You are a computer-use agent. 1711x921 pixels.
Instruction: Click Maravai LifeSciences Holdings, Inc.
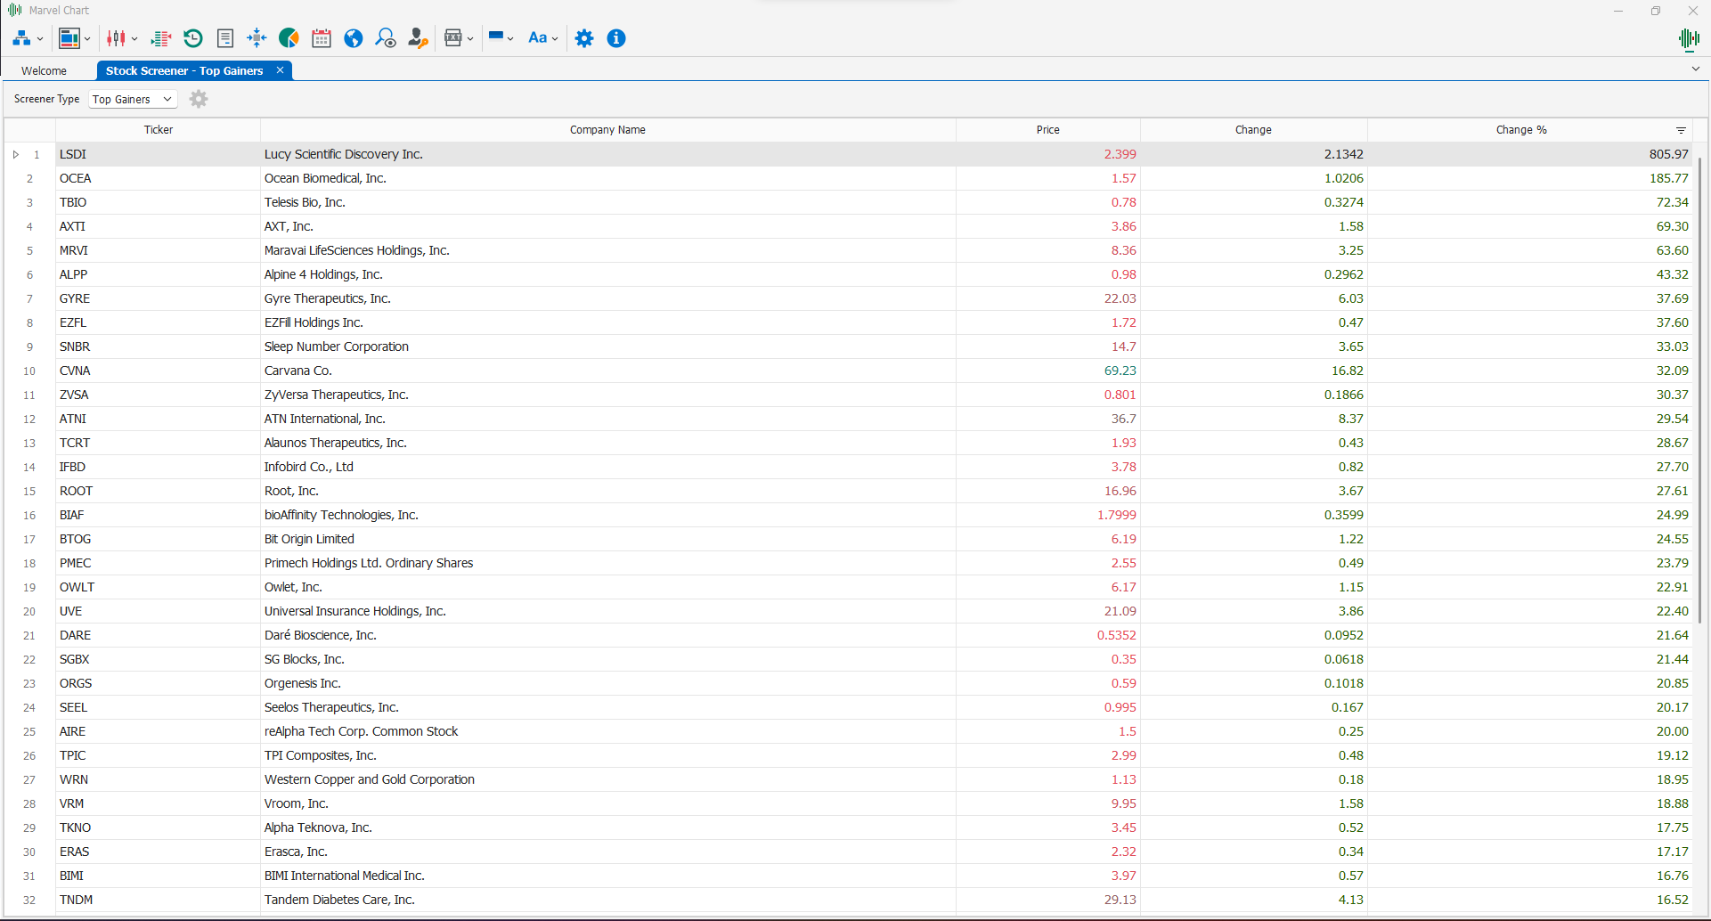pos(356,250)
